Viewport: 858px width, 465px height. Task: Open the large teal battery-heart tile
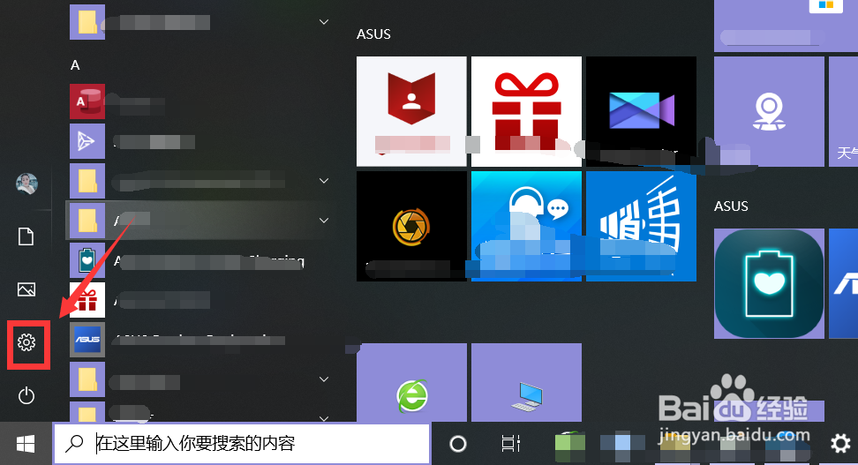click(x=769, y=283)
